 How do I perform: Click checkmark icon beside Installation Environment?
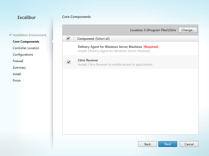click(x=10, y=35)
